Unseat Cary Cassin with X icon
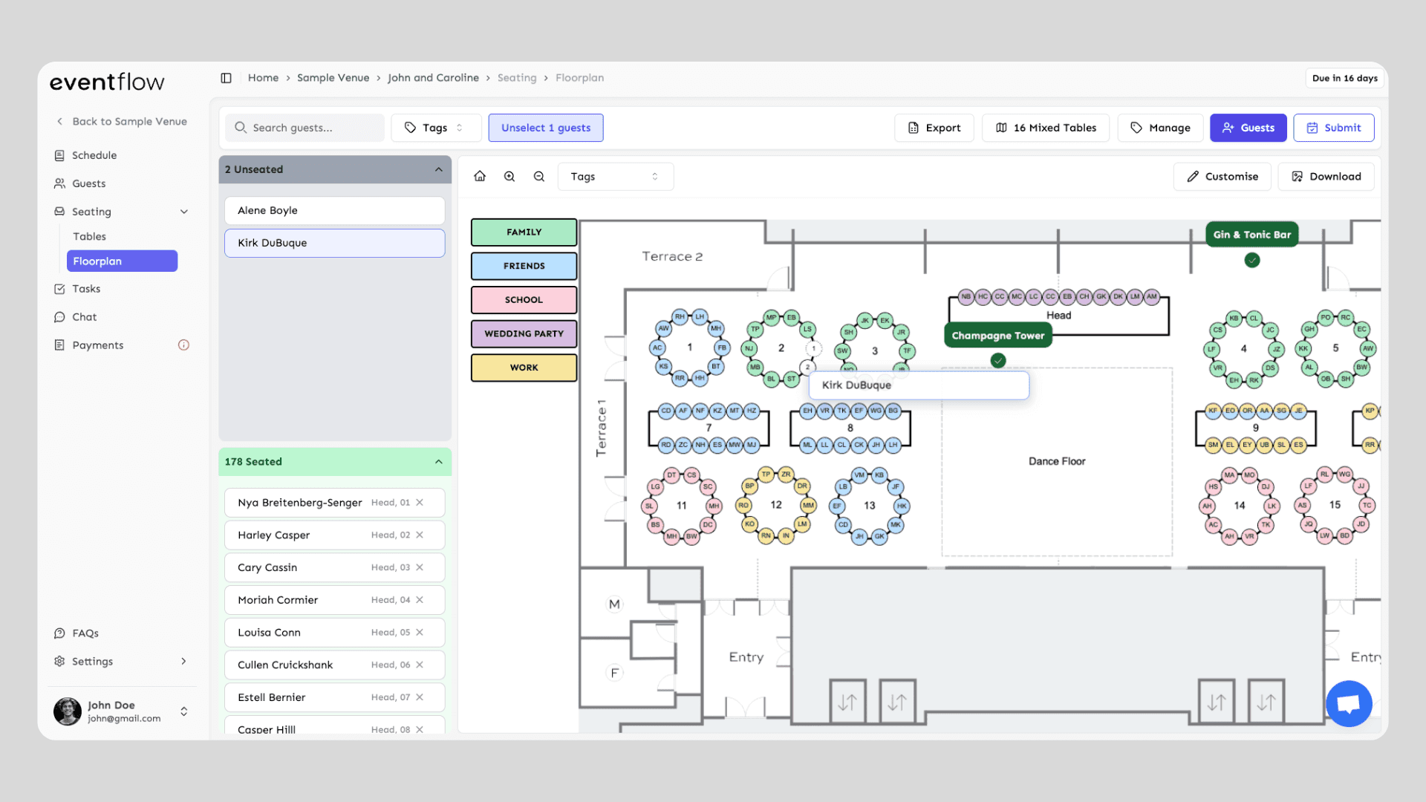This screenshot has height=802, width=1426. tap(420, 567)
